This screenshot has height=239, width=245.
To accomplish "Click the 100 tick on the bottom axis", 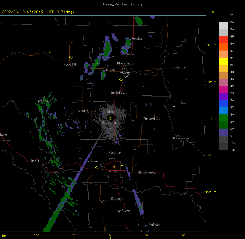I will 183,235.
